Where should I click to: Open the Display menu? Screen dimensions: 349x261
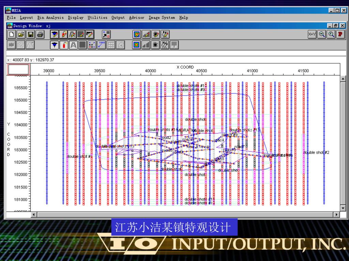coord(76,18)
